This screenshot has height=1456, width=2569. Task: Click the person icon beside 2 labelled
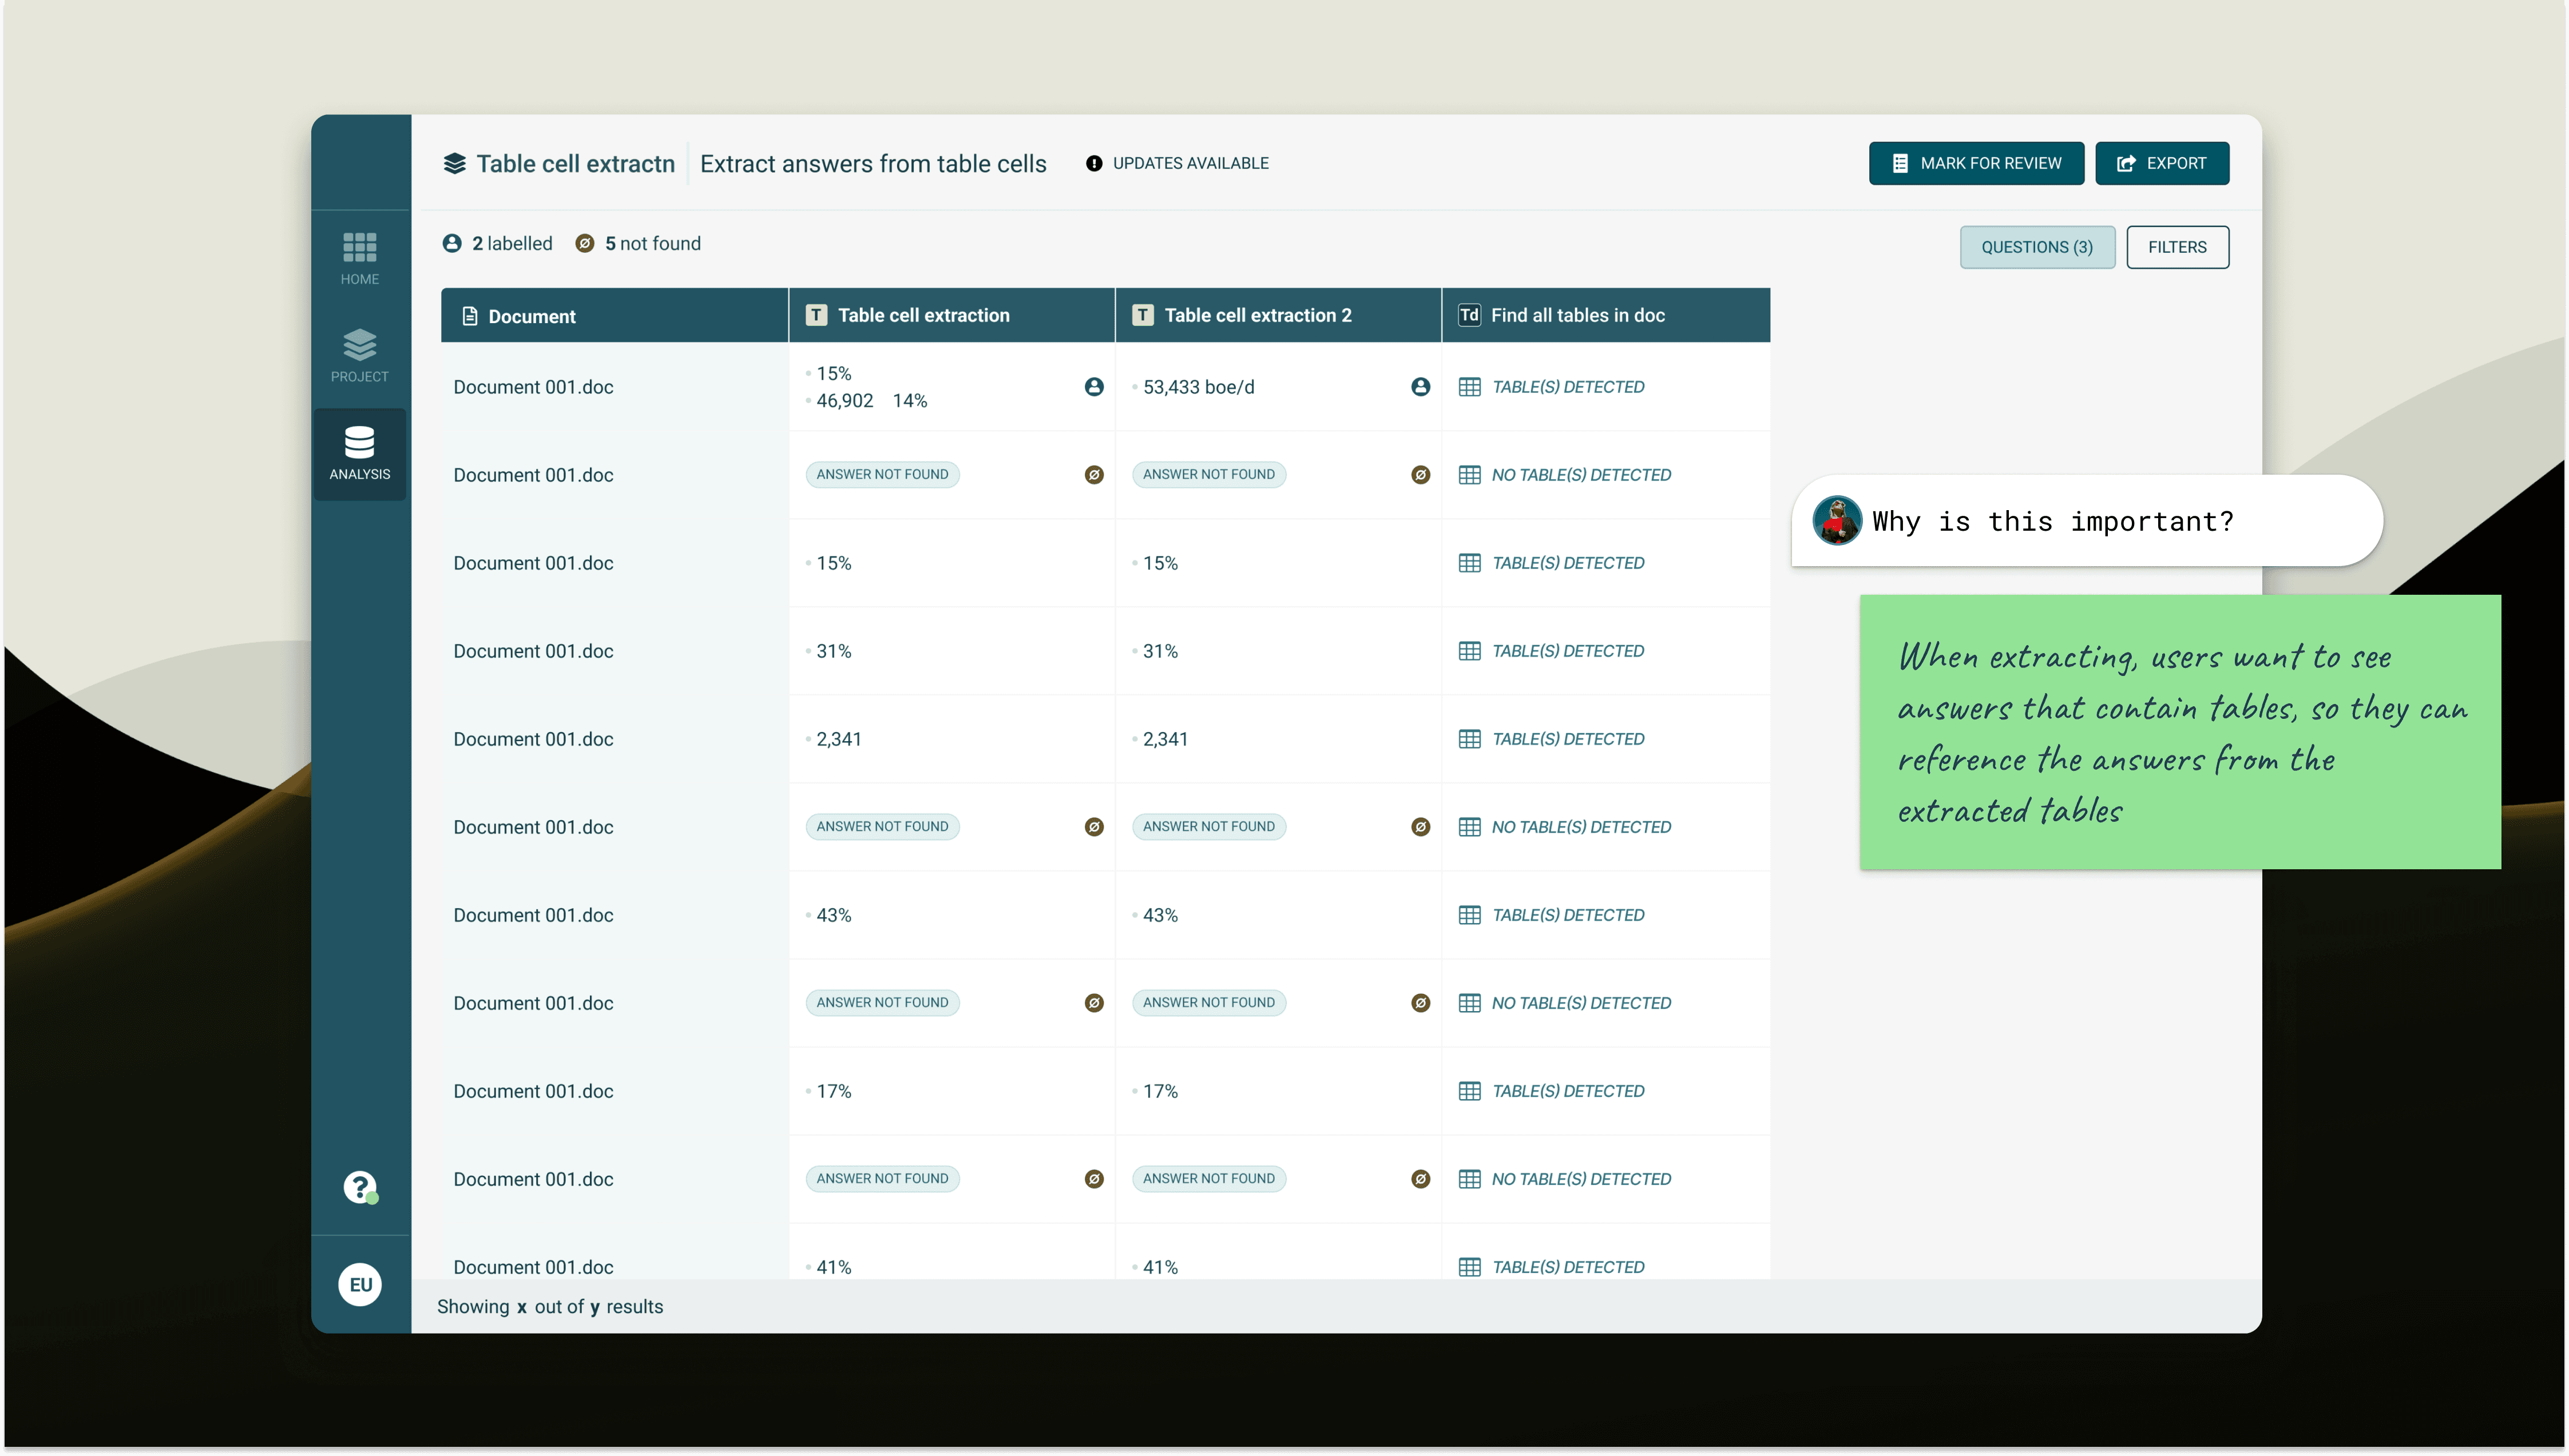click(x=452, y=243)
